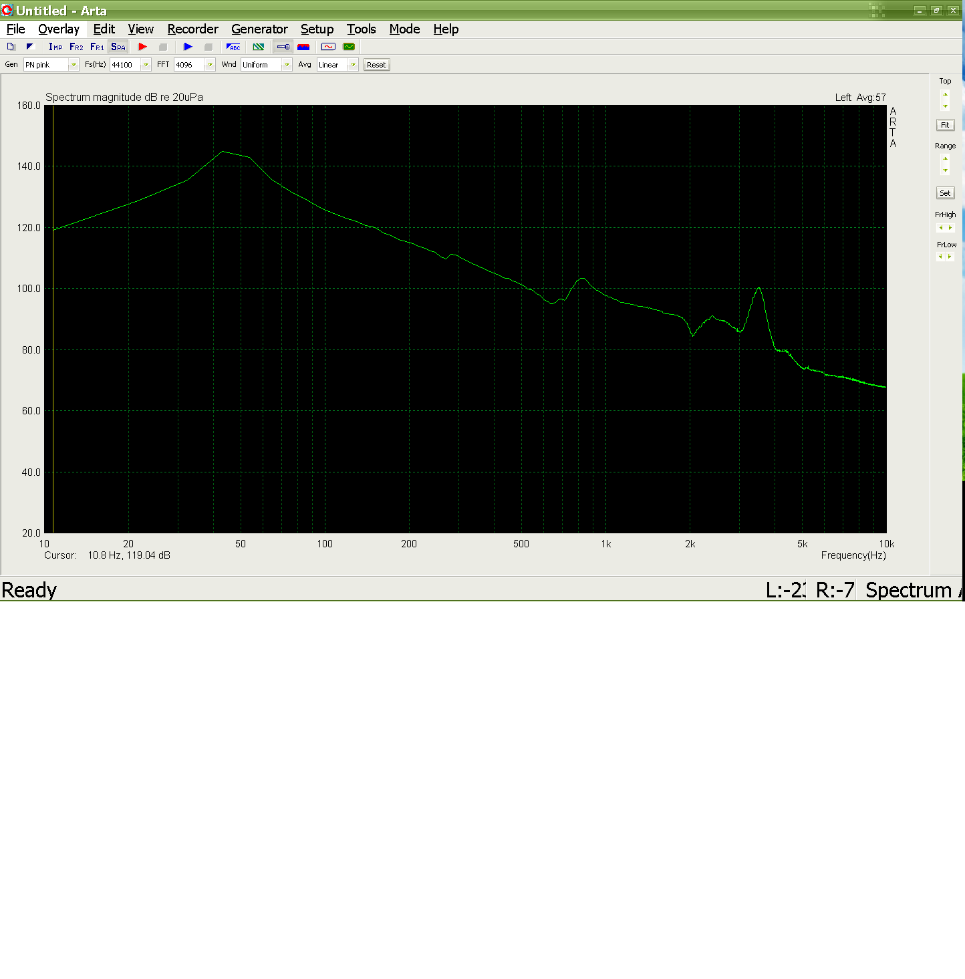Viewport: 965px width, 979px height.
Task: Click the Fit button
Action: [x=945, y=125]
